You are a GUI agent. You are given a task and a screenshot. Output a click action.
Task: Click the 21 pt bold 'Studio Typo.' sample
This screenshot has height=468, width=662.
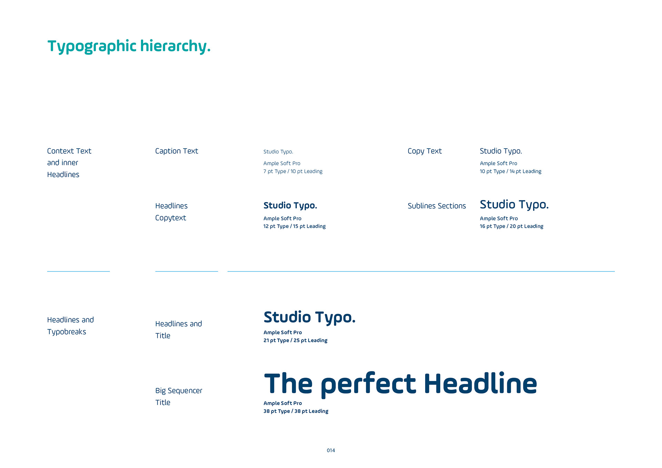tap(309, 317)
